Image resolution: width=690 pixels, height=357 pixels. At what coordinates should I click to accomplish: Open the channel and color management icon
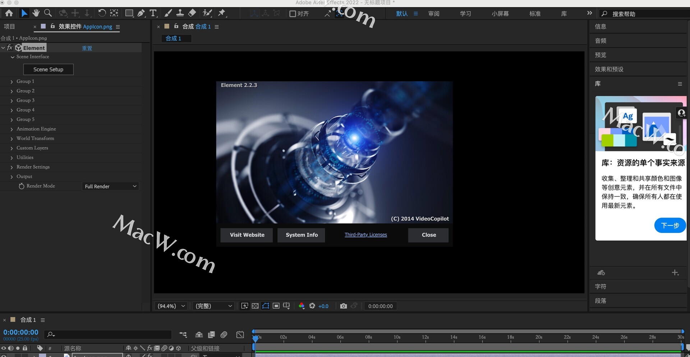(302, 306)
